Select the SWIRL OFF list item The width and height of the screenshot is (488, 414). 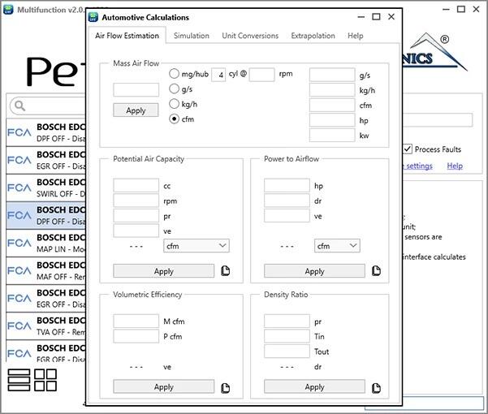click(x=45, y=188)
